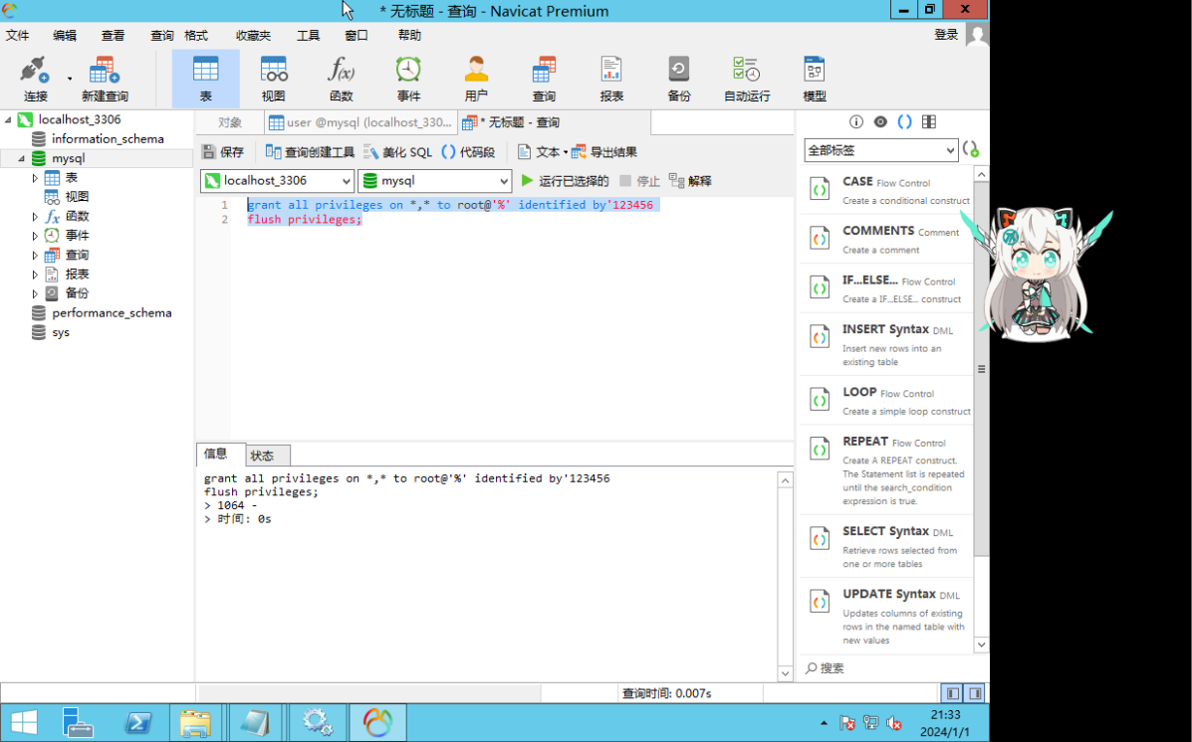Refresh the code snippets list
The width and height of the screenshot is (1192, 742).
(971, 148)
